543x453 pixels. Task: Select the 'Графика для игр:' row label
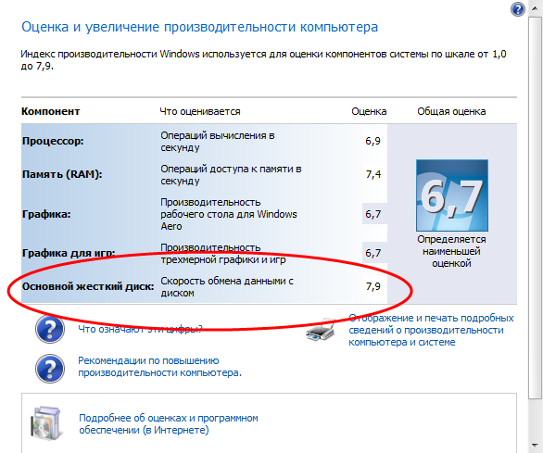pyautogui.click(x=69, y=253)
